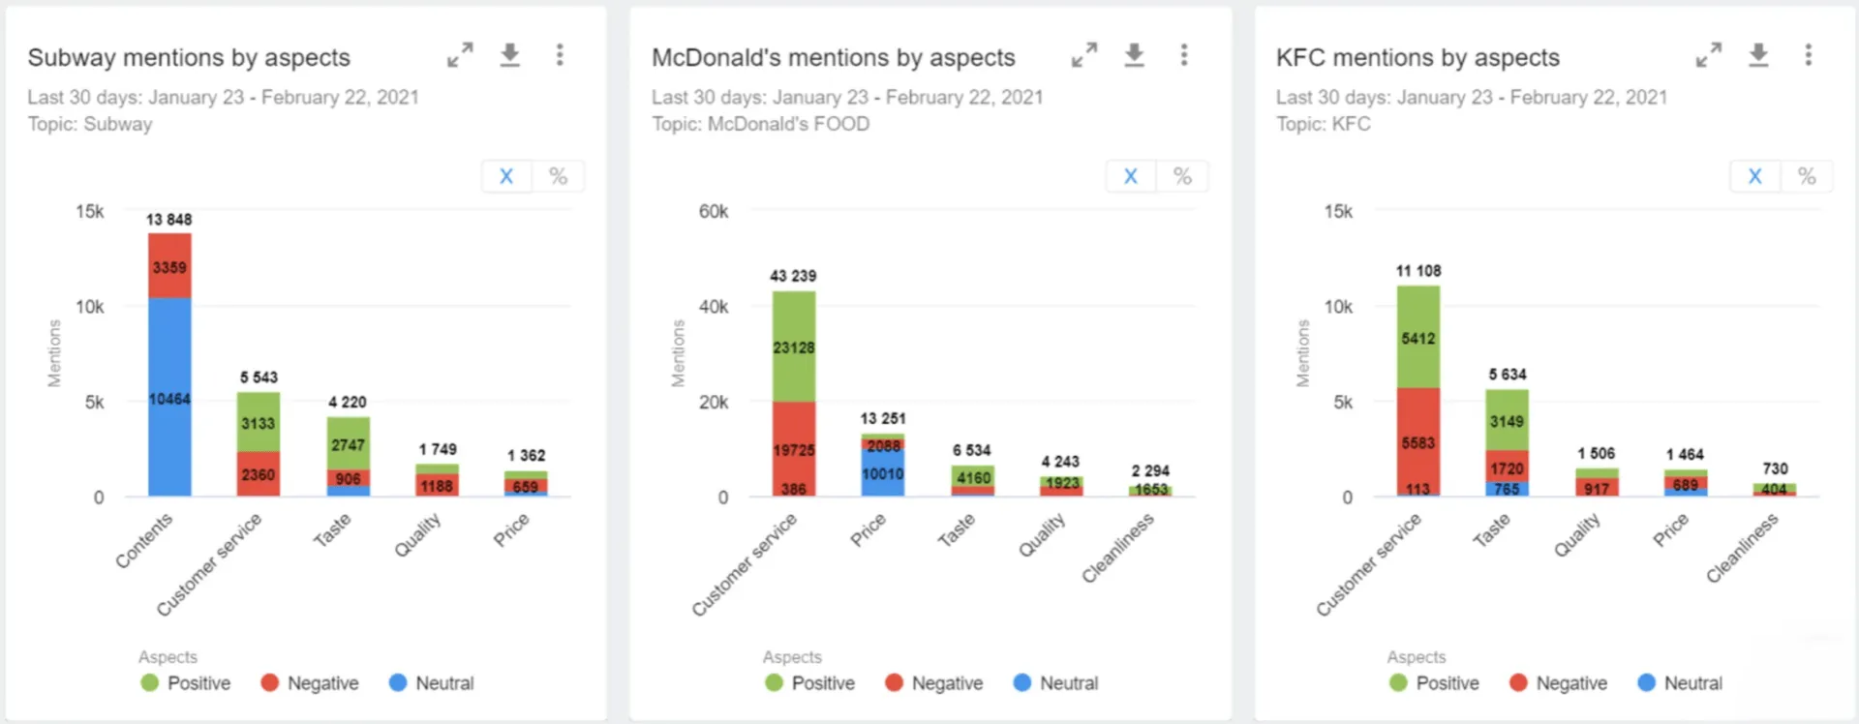Select absolute X view on Subway chart

click(506, 176)
